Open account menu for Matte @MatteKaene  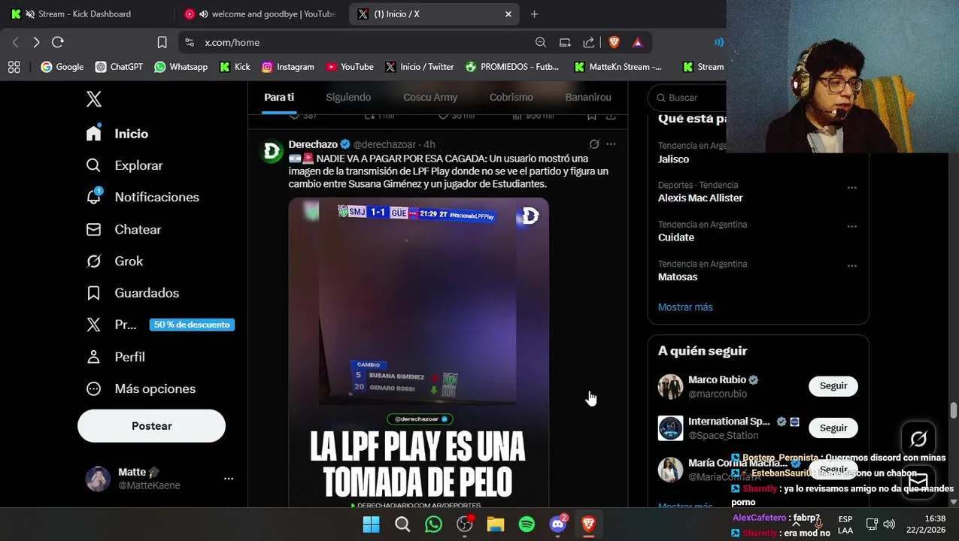click(x=159, y=479)
